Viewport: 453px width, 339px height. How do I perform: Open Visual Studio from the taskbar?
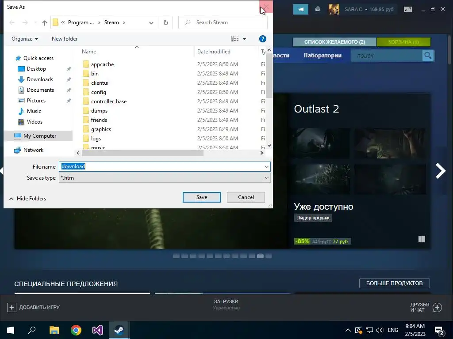click(98, 330)
